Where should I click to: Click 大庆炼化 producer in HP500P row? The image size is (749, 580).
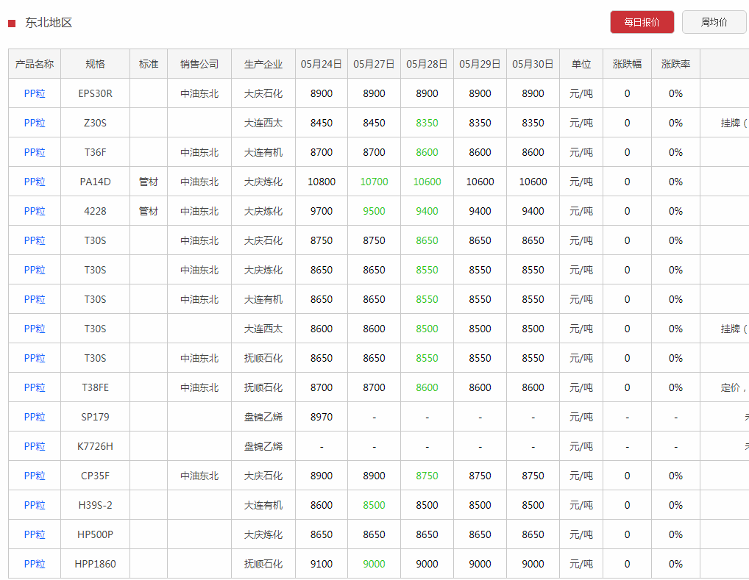pyautogui.click(x=263, y=534)
